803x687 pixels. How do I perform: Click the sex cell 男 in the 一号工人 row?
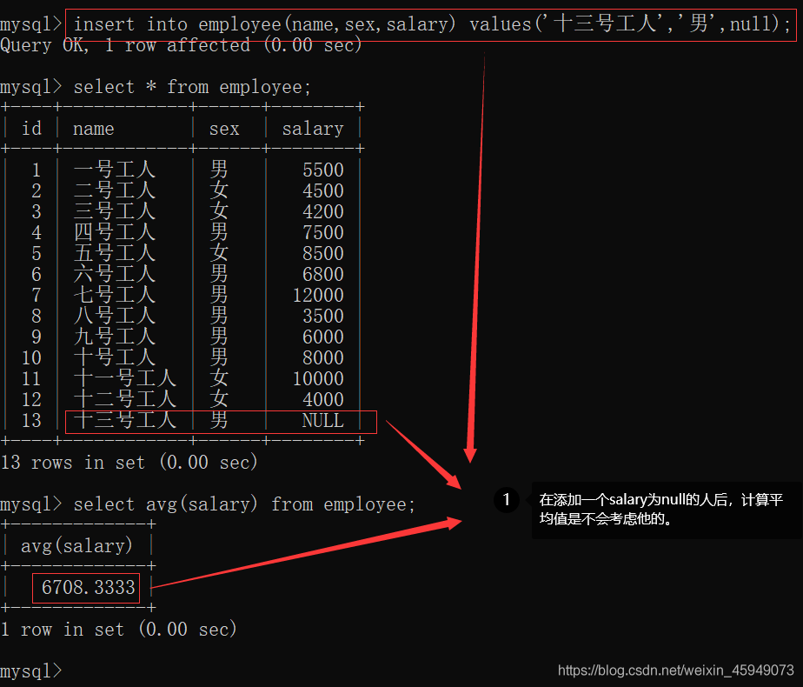click(x=219, y=170)
